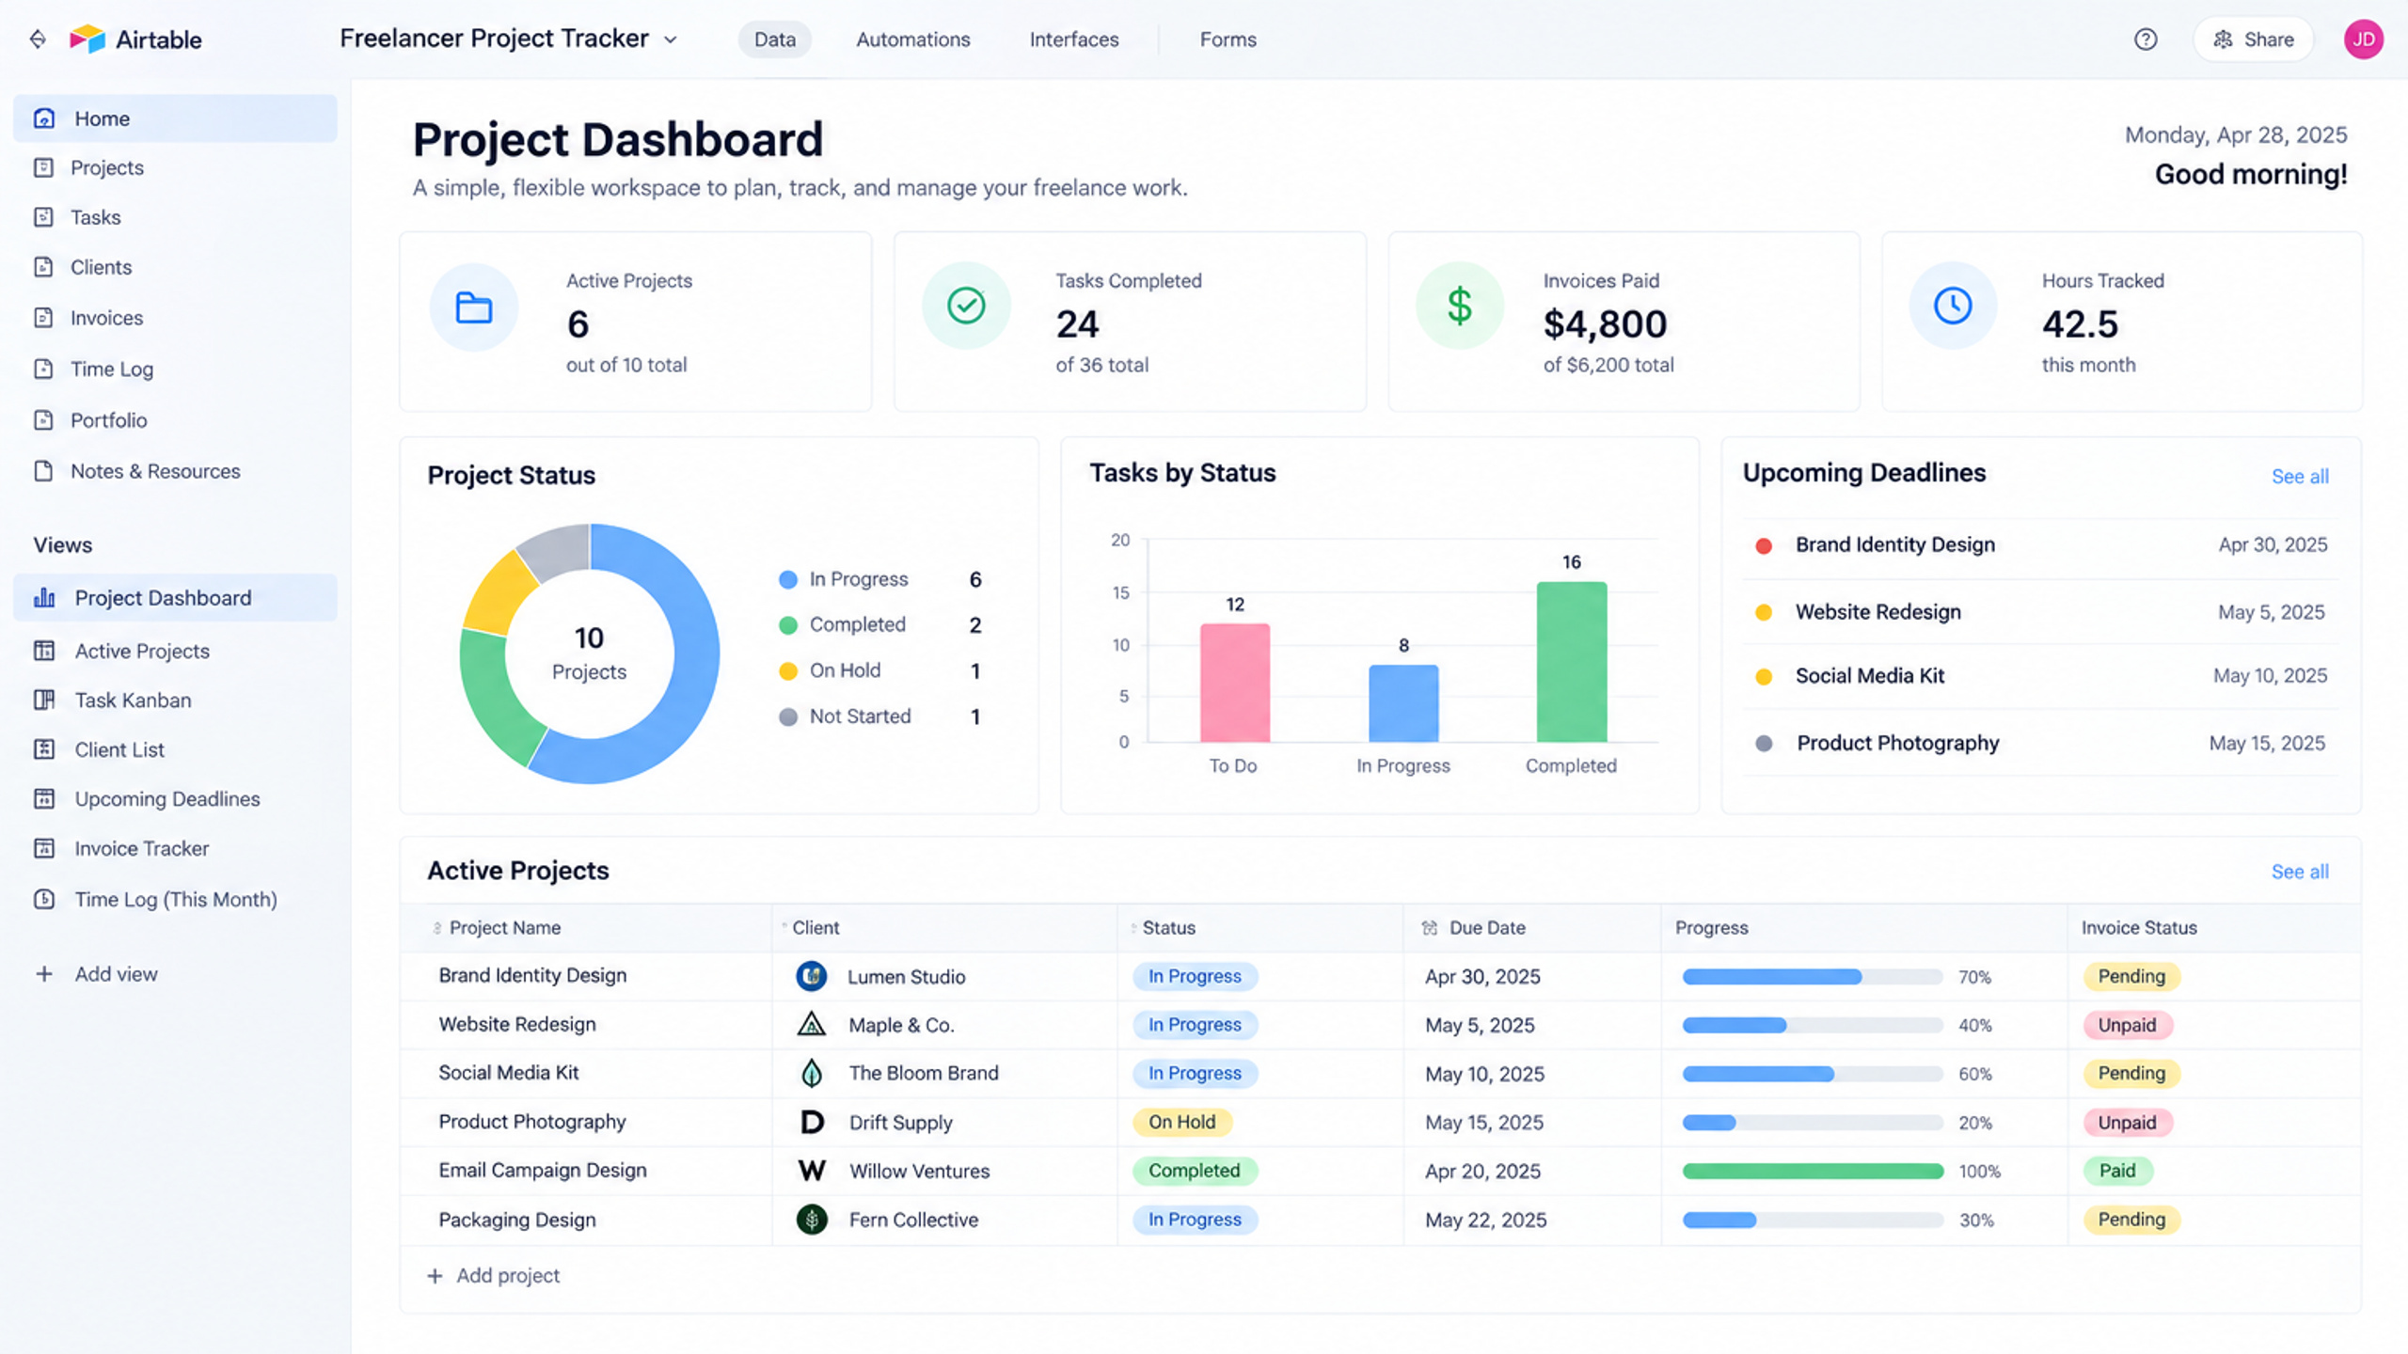
Task: Click the Willow Ventures W logo
Action: (812, 1171)
